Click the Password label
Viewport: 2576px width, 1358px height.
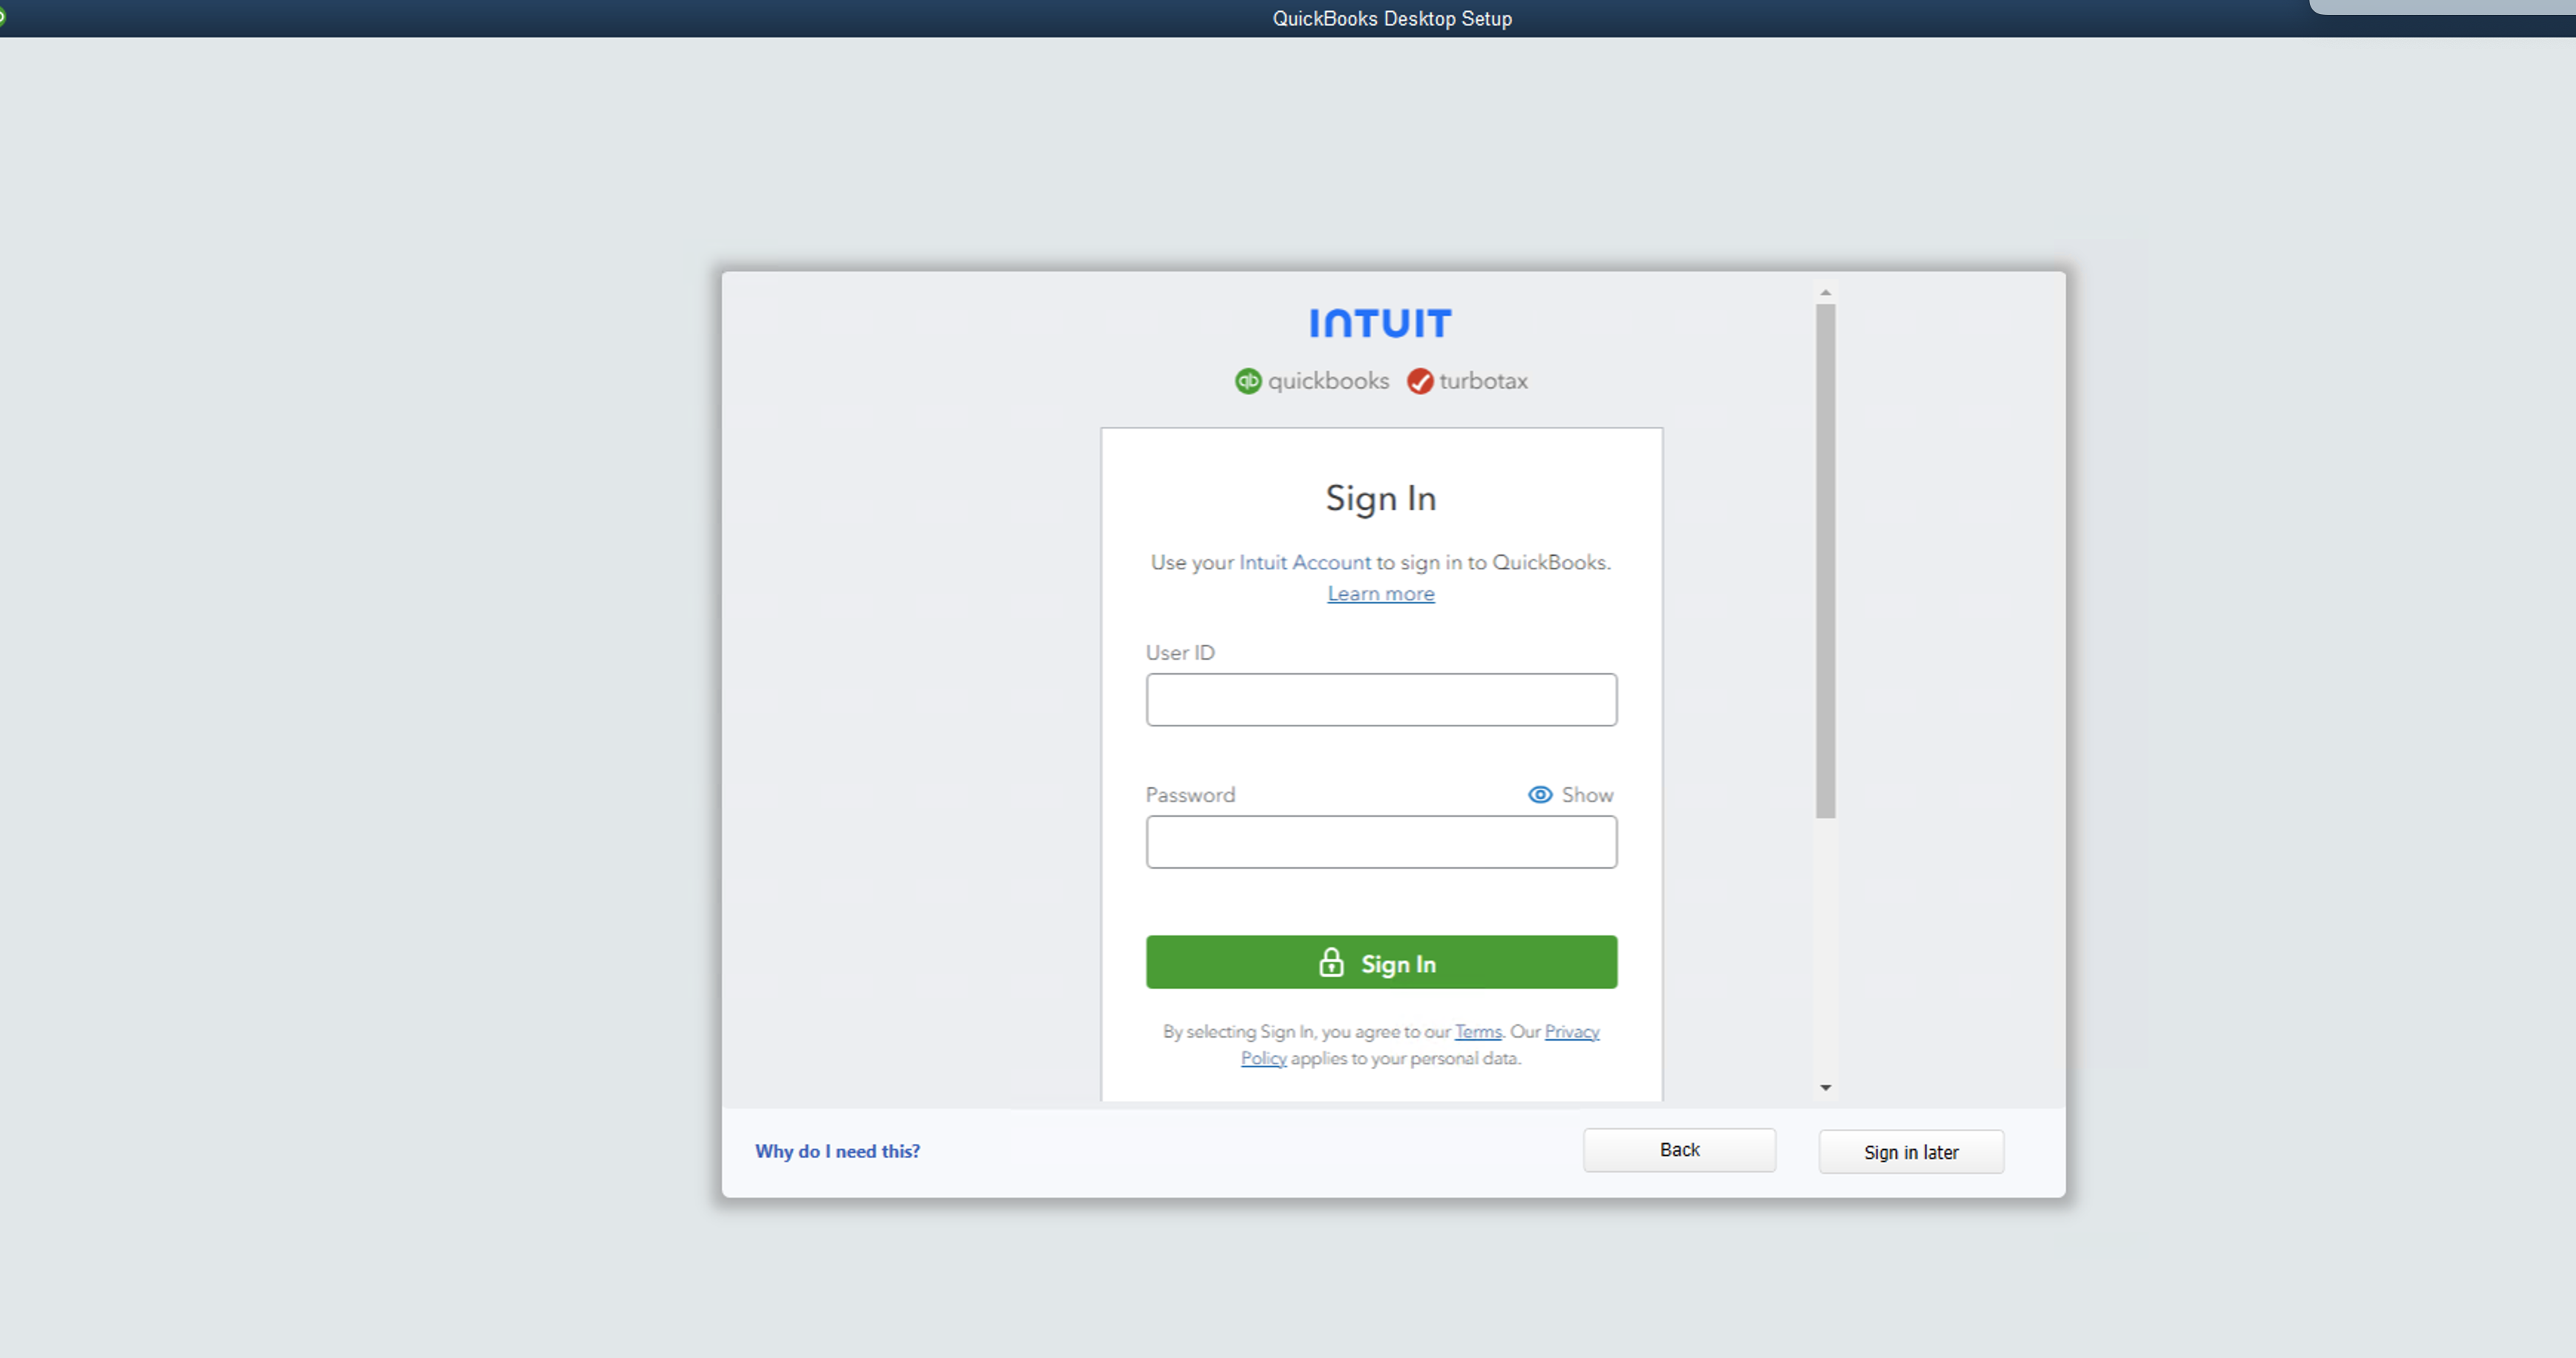click(1190, 795)
